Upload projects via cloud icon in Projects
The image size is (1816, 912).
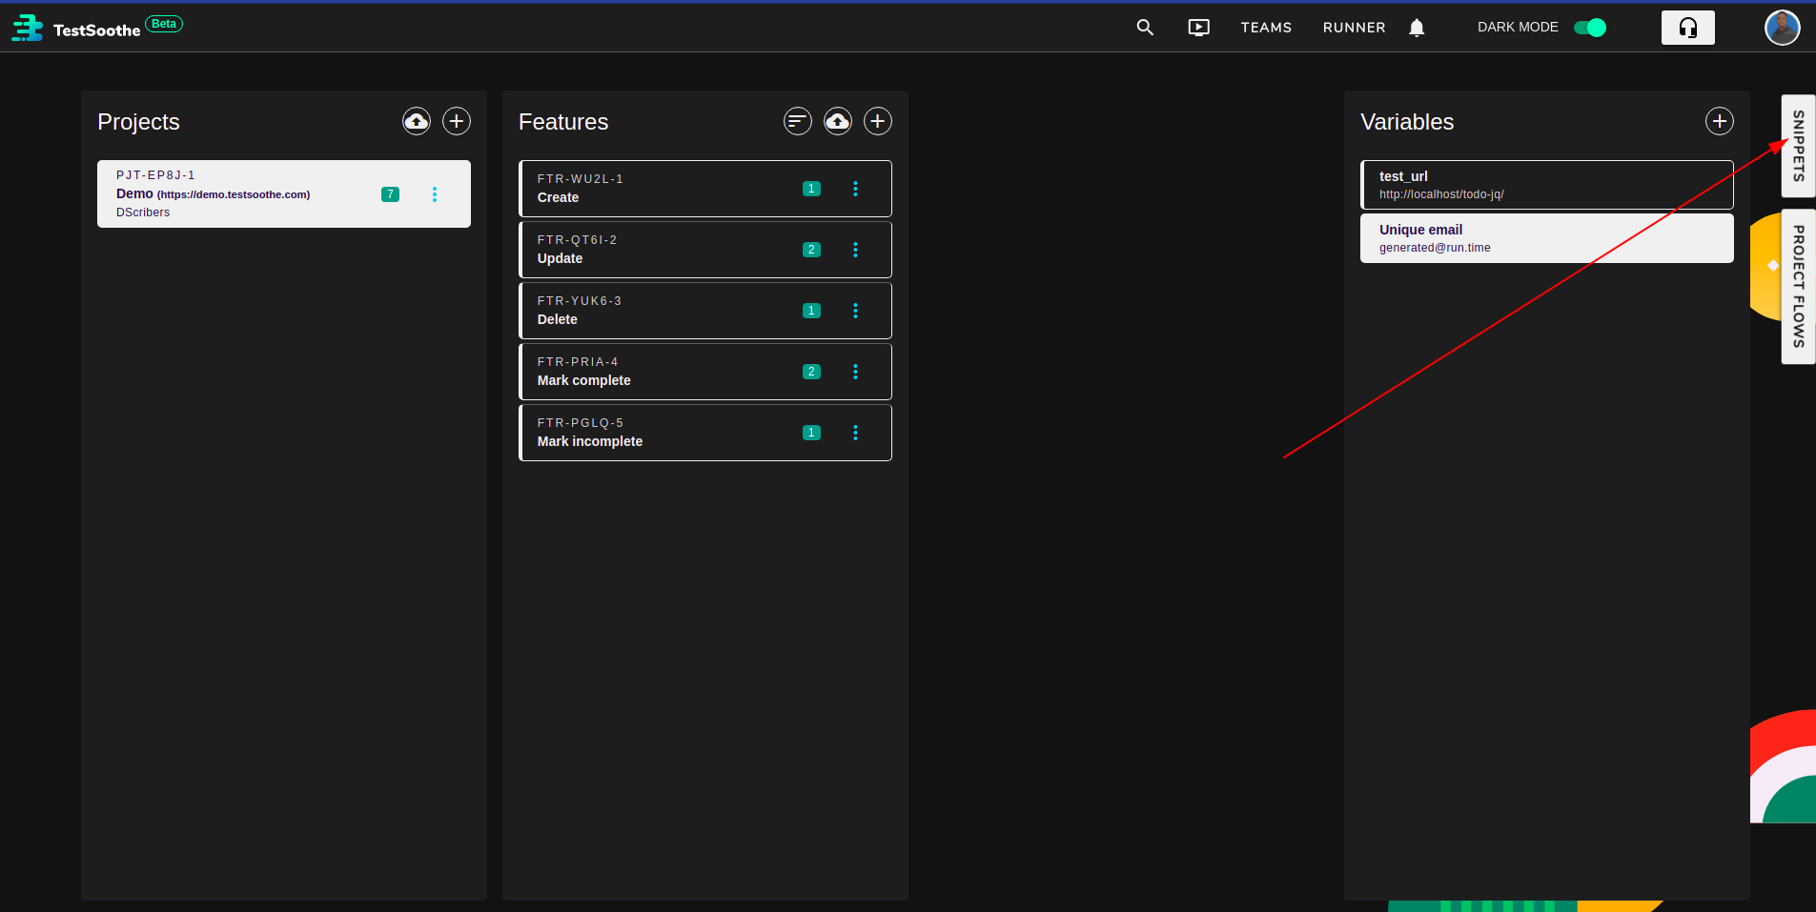tap(417, 121)
